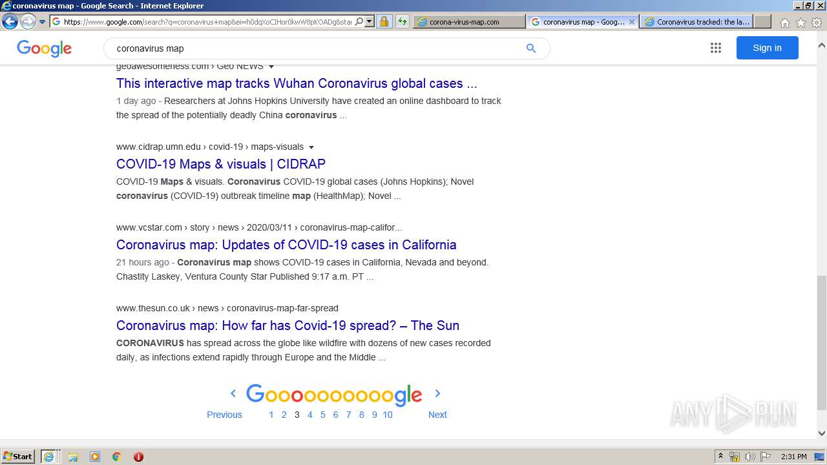Click the Home icon in IE toolbar

(784, 23)
